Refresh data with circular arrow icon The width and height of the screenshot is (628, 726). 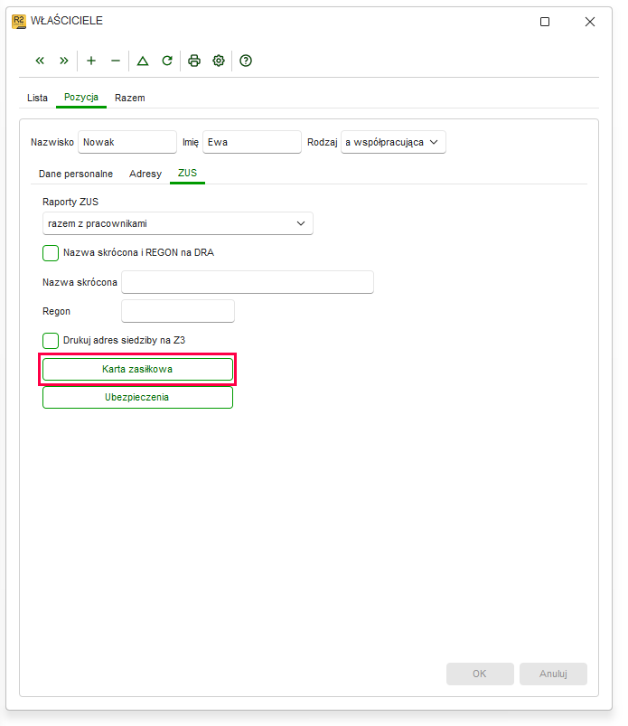coord(167,61)
